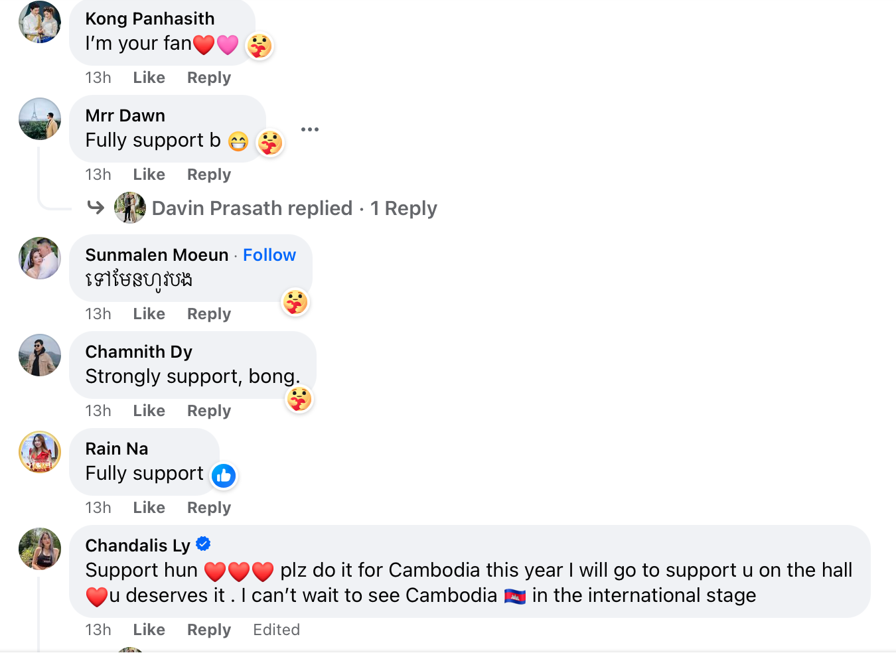
Task: Like Kong Panhasith's comment
Action: pyautogui.click(x=149, y=78)
